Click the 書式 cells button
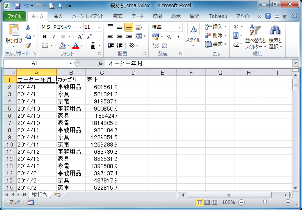Image resolution: width=302 pixels, height=210 pixels. point(216,44)
